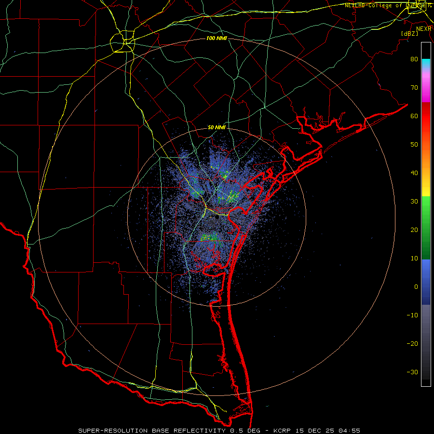Click the 50 value on the dBZ scale
Image resolution: width=434 pixels, height=434 pixels.
click(414, 145)
